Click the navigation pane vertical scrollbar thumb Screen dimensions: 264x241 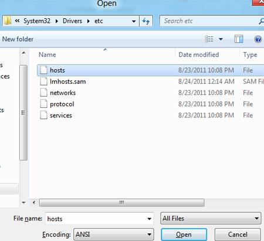click(x=23, y=113)
